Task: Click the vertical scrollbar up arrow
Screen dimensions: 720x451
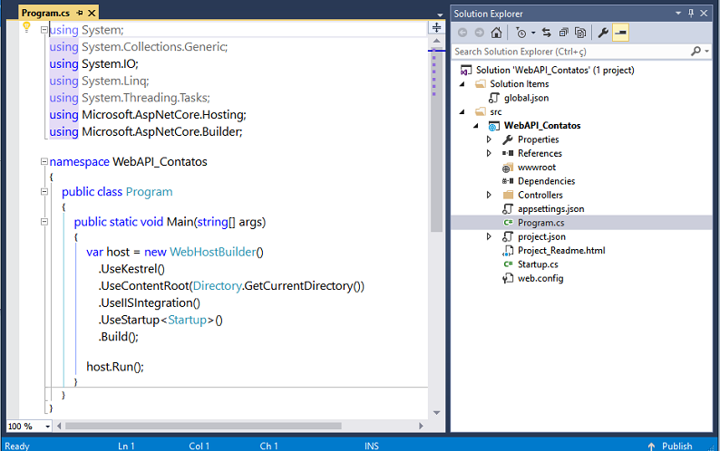Action: pyautogui.click(x=437, y=42)
